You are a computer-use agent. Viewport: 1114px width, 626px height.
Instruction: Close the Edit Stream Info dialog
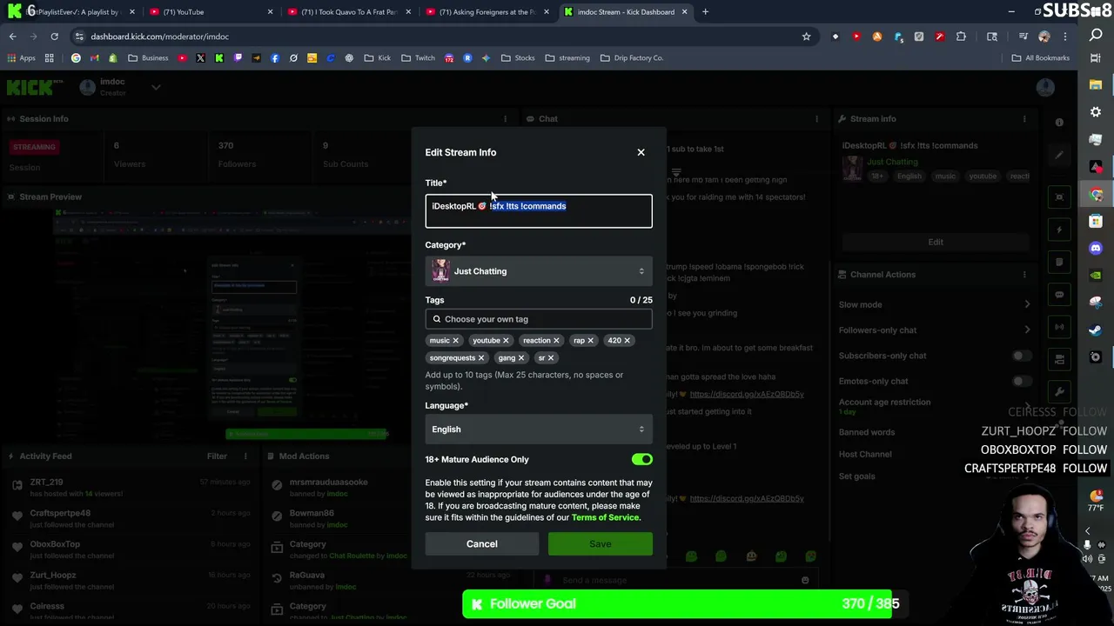click(x=641, y=152)
